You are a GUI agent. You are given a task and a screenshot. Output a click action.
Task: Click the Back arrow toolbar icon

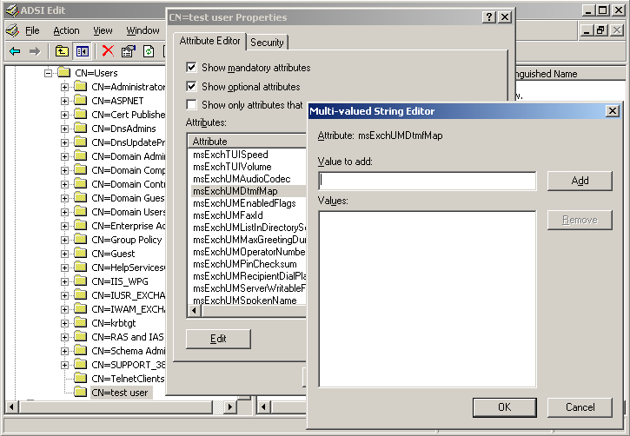15,51
